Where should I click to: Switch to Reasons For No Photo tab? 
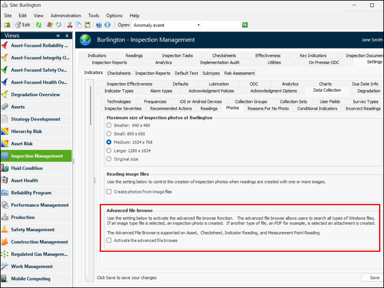[x=268, y=109]
